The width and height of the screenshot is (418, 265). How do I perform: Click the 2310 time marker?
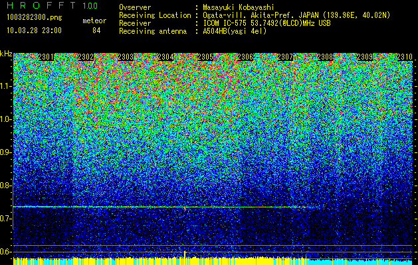pyautogui.click(x=405, y=57)
